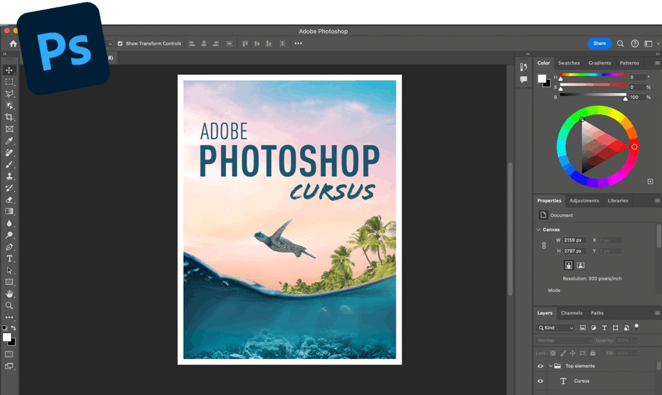662x395 pixels.
Task: Select the Dodge tool
Action: (x=9, y=235)
